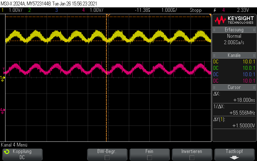Screen dimensions: 257x161
Task: Open the Cursor panel header
Action: (x=234, y=87)
